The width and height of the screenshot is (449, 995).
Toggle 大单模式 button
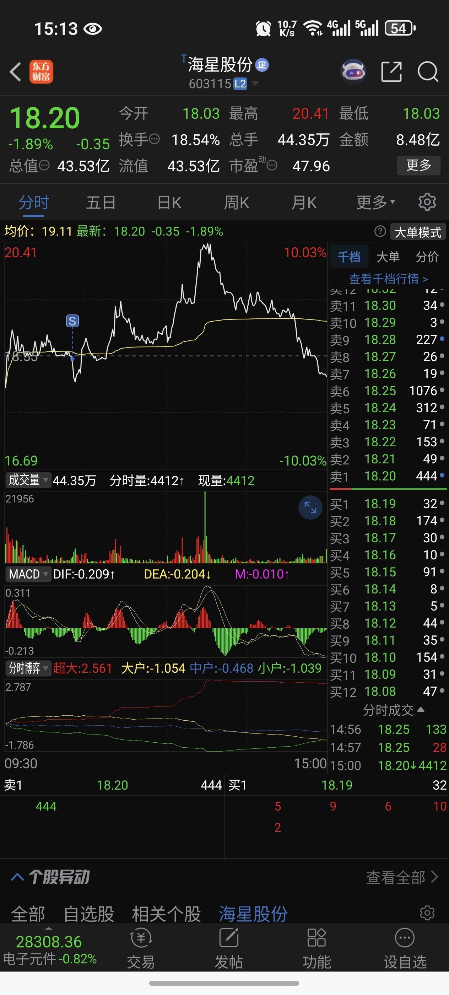[418, 232]
